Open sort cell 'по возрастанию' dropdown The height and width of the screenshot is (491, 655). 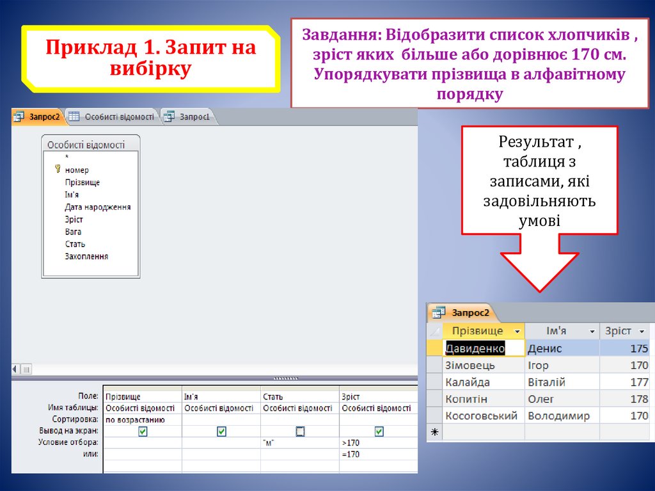[143, 419]
